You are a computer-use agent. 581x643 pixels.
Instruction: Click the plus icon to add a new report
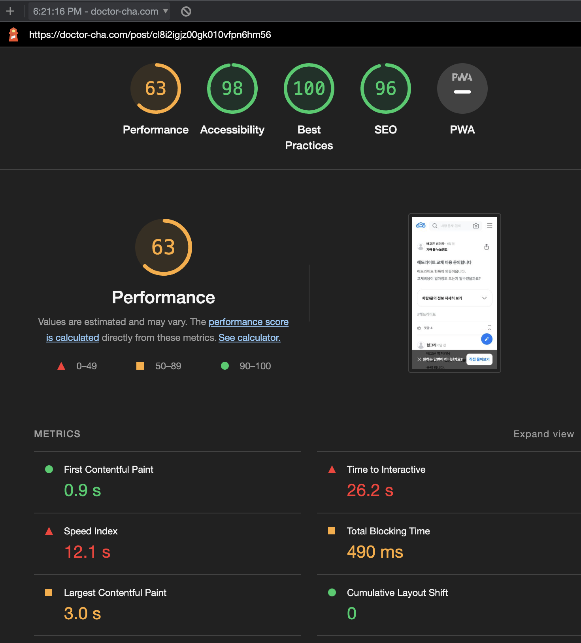pyautogui.click(x=10, y=11)
